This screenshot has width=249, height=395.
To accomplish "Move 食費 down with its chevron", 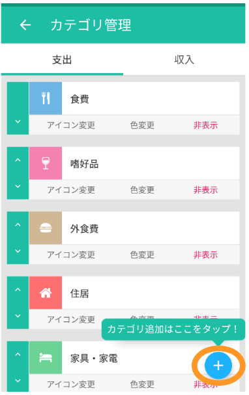I will 18,121.
